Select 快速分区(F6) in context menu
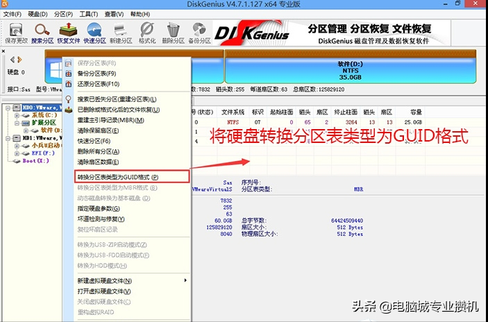This screenshot has height=322, width=488. 94,142
